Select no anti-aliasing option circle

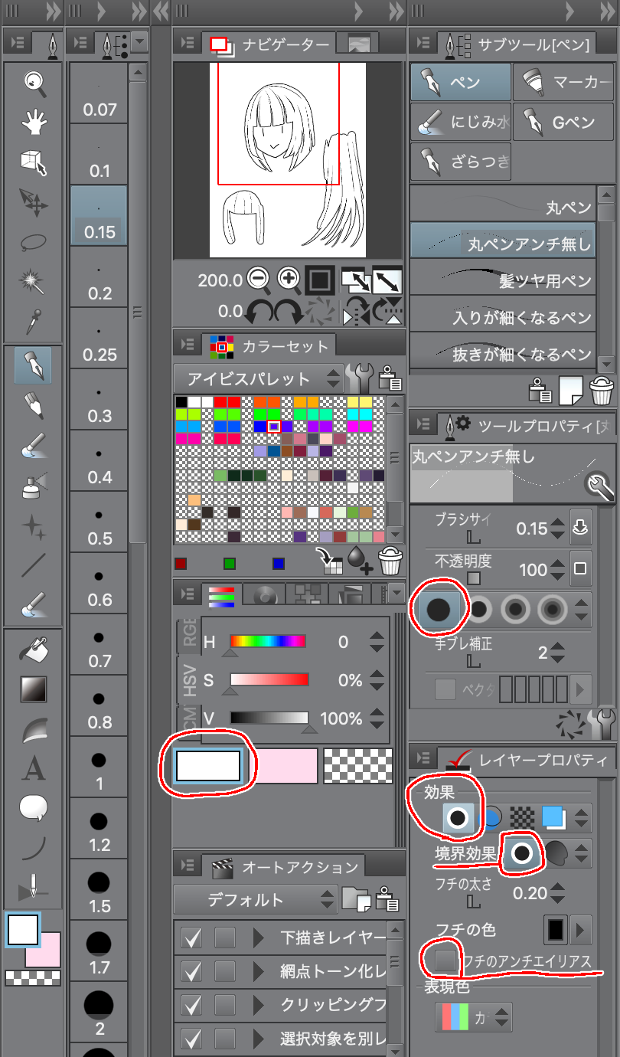pyautogui.click(x=439, y=610)
